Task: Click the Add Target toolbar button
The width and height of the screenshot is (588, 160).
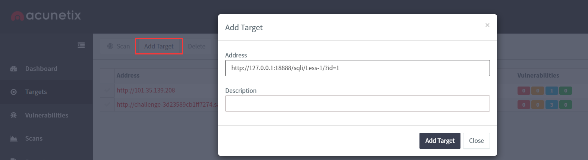Action: click(x=159, y=46)
